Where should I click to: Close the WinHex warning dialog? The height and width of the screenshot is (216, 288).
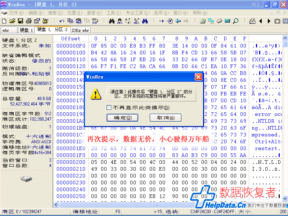click(198, 77)
